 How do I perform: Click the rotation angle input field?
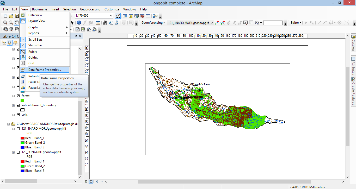pos(273,23)
